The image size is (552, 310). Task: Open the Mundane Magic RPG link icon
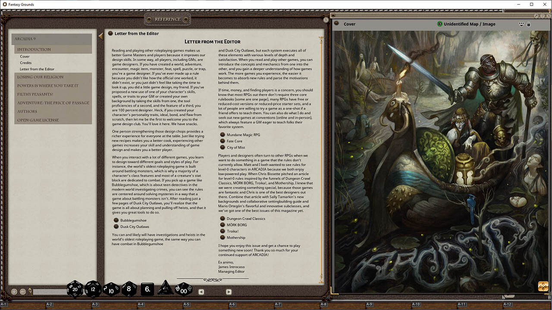coord(223,135)
